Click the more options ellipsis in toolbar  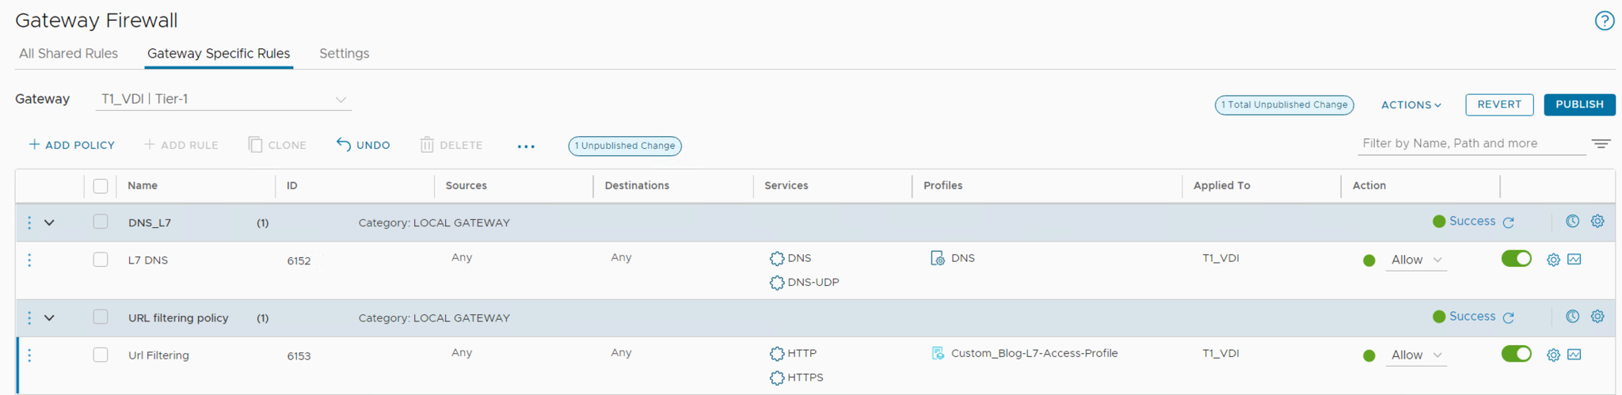526,146
